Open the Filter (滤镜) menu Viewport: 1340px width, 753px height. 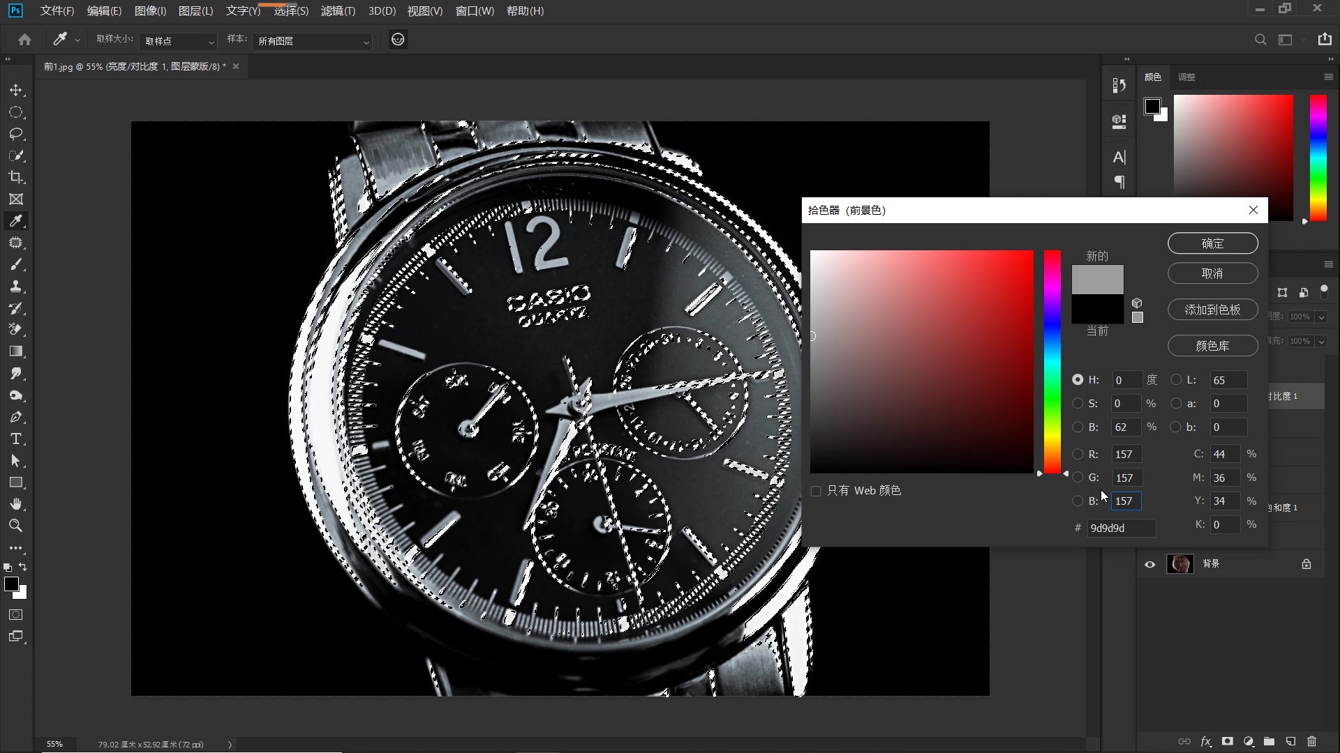coord(338,11)
